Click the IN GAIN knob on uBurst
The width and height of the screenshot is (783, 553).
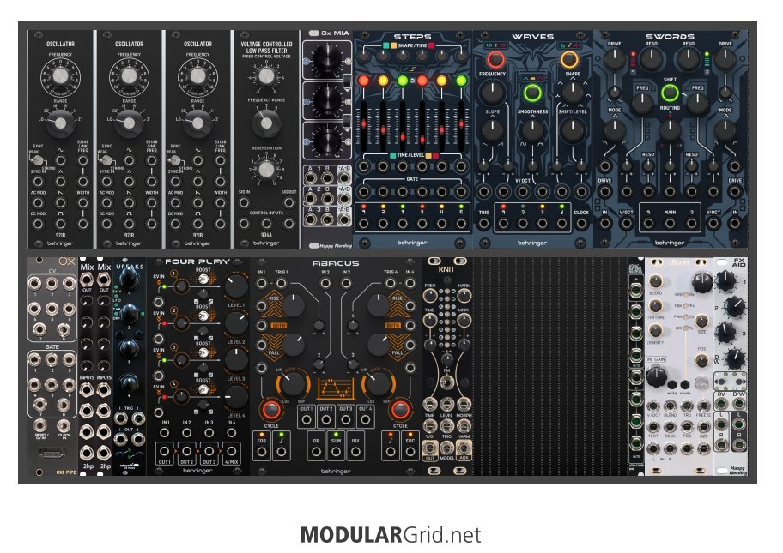(656, 376)
